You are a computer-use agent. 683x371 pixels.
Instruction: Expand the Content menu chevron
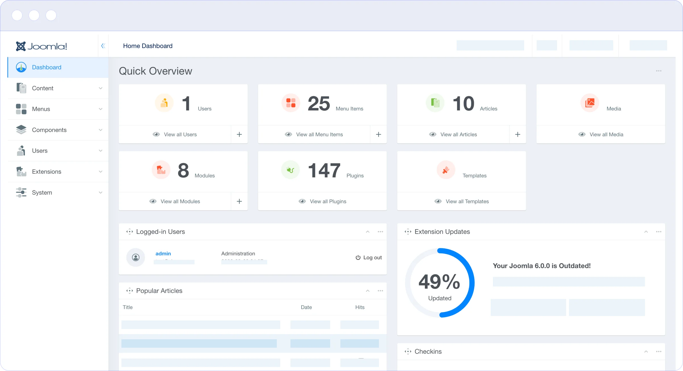pyautogui.click(x=100, y=88)
